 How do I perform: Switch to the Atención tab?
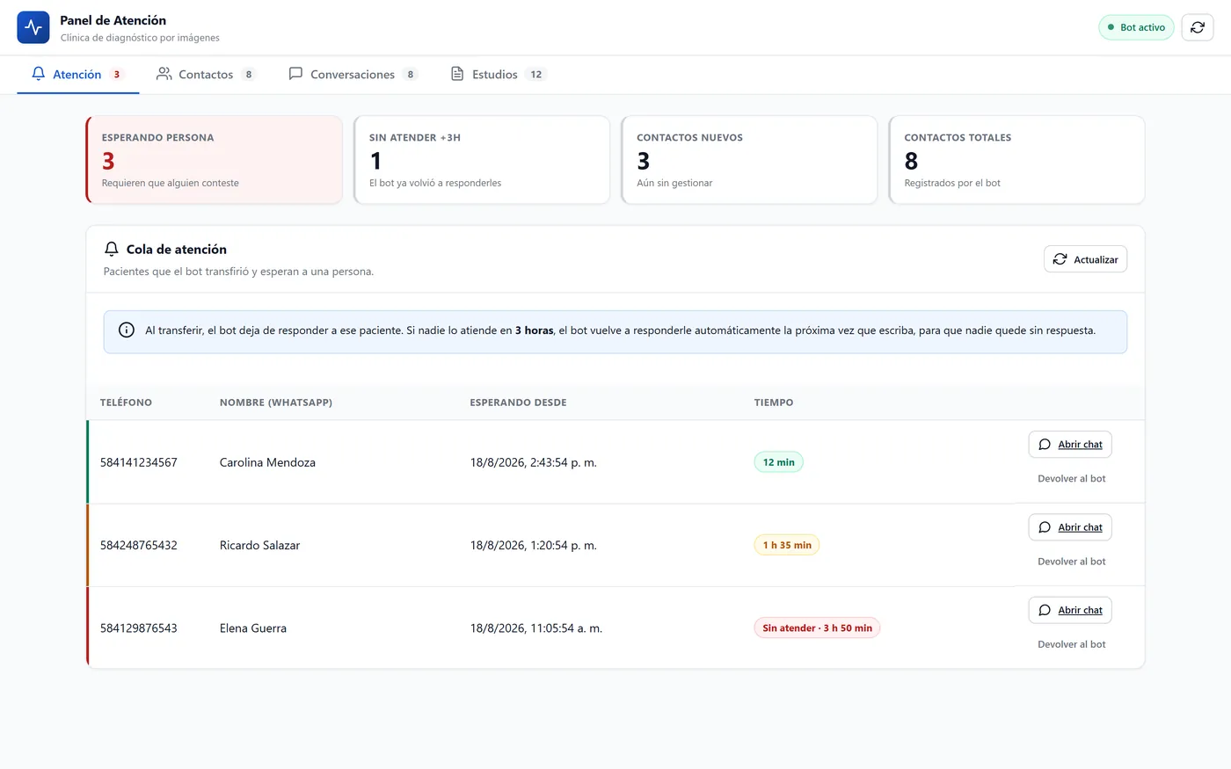78,75
